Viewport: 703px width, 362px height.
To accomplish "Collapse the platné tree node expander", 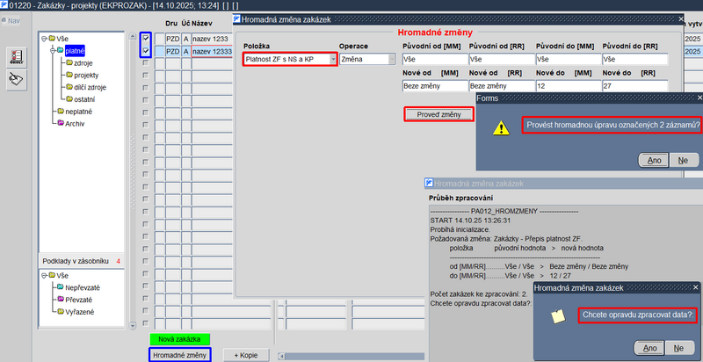I will click(53, 51).
